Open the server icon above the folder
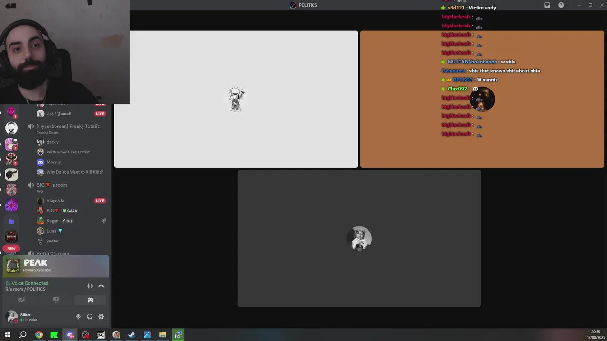607x341 pixels. click(11, 206)
